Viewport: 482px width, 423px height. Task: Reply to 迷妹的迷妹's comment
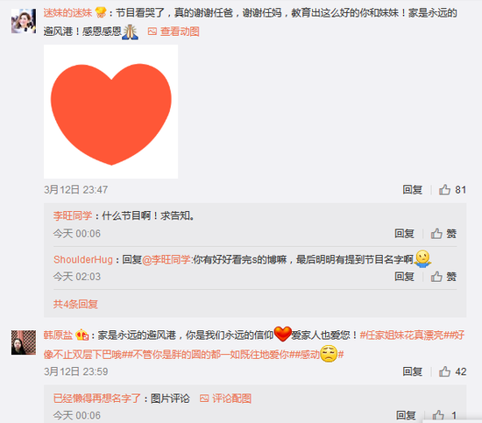(x=412, y=189)
